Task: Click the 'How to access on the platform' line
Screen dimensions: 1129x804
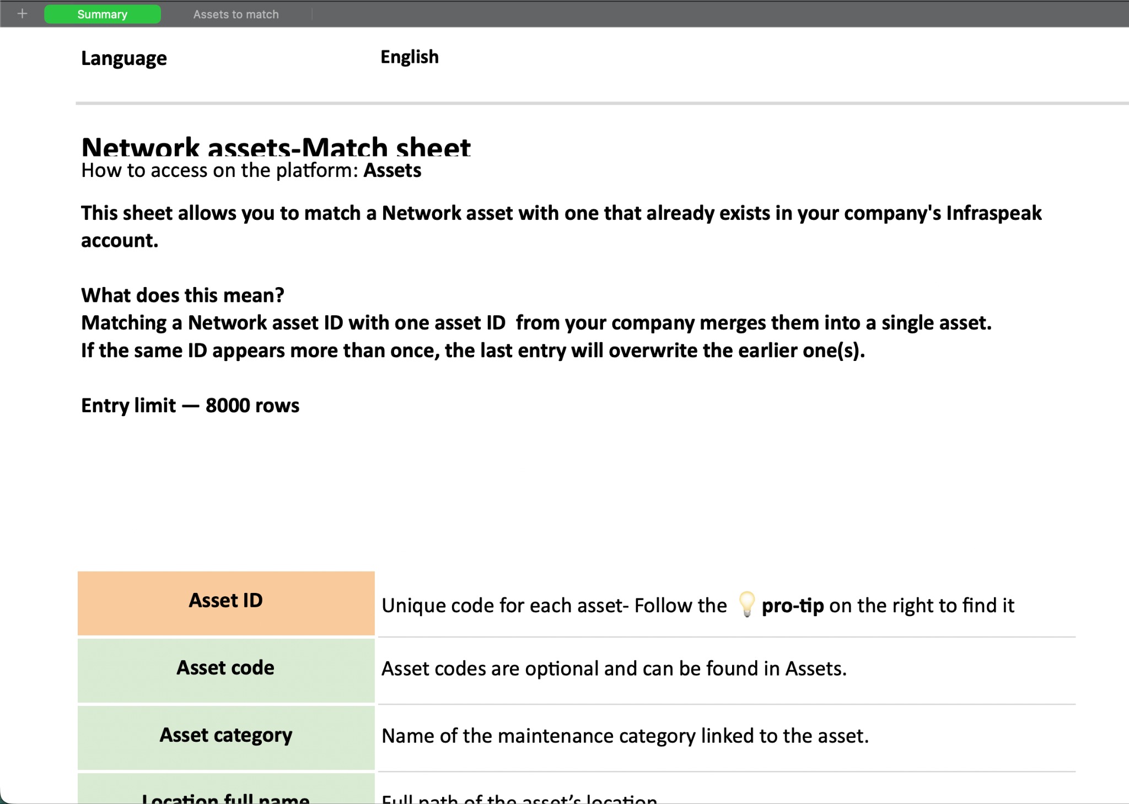Action: pos(251,171)
